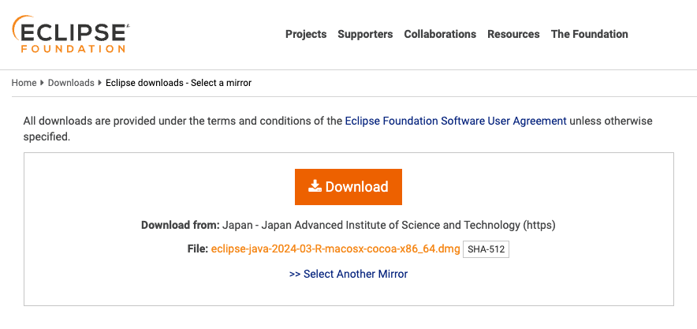Open the eclipse-java-2024-03-R dmg file link
The width and height of the screenshot is (697, 329).
(336, 249)
